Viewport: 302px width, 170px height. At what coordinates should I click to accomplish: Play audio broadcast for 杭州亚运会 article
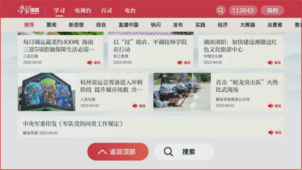click(139, 106)
